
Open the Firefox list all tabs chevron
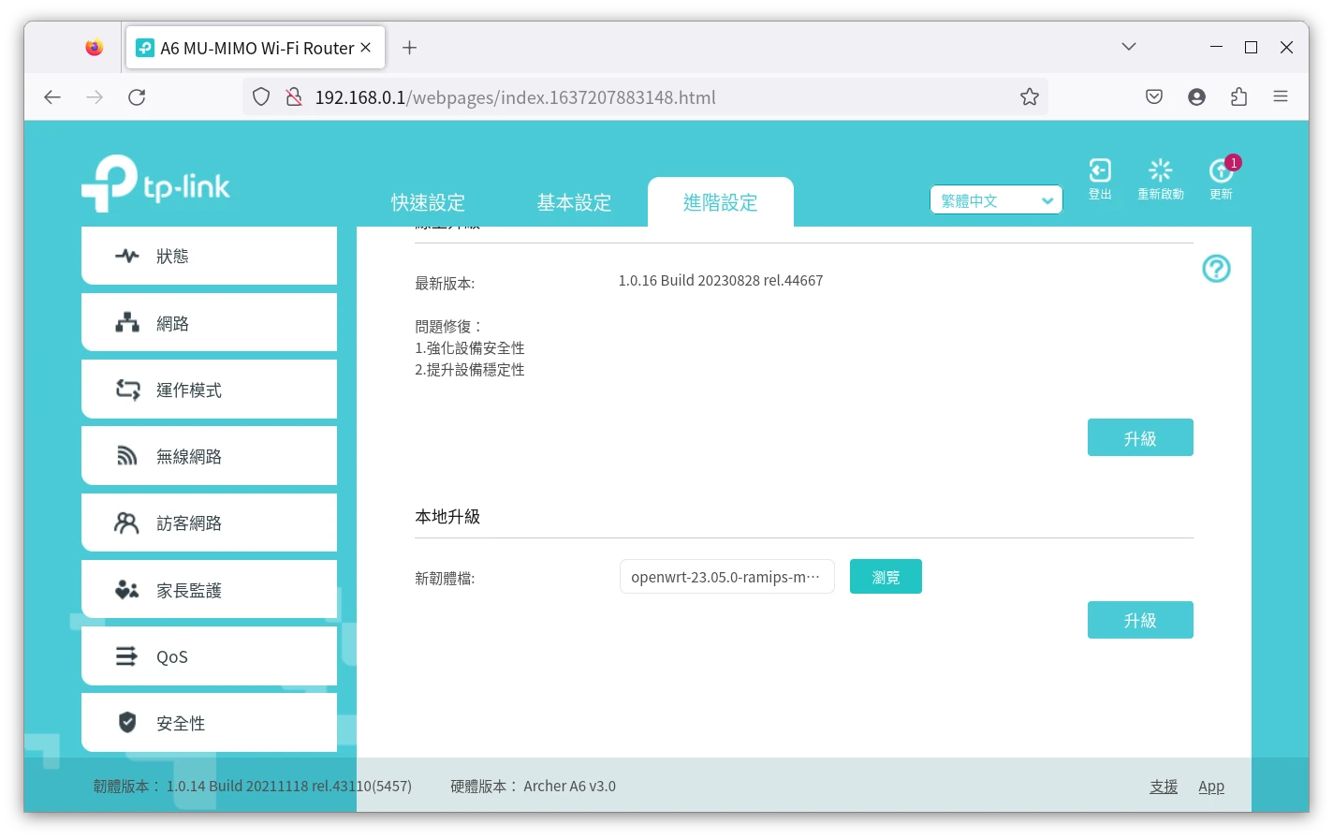[x=1129, y=47]
